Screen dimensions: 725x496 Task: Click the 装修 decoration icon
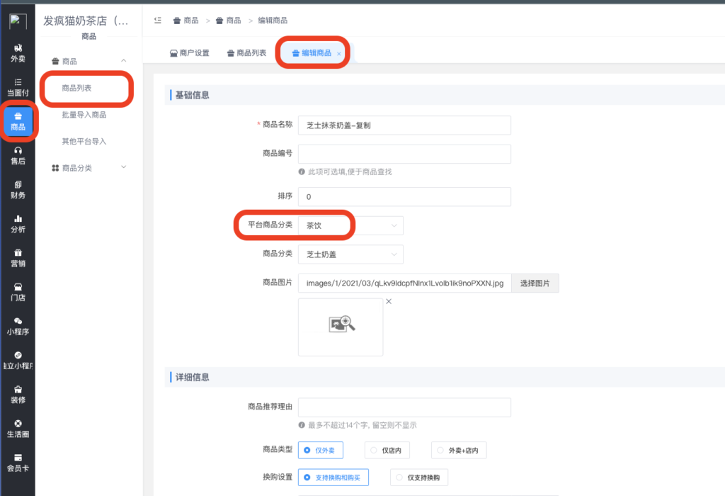click(18, 394)
